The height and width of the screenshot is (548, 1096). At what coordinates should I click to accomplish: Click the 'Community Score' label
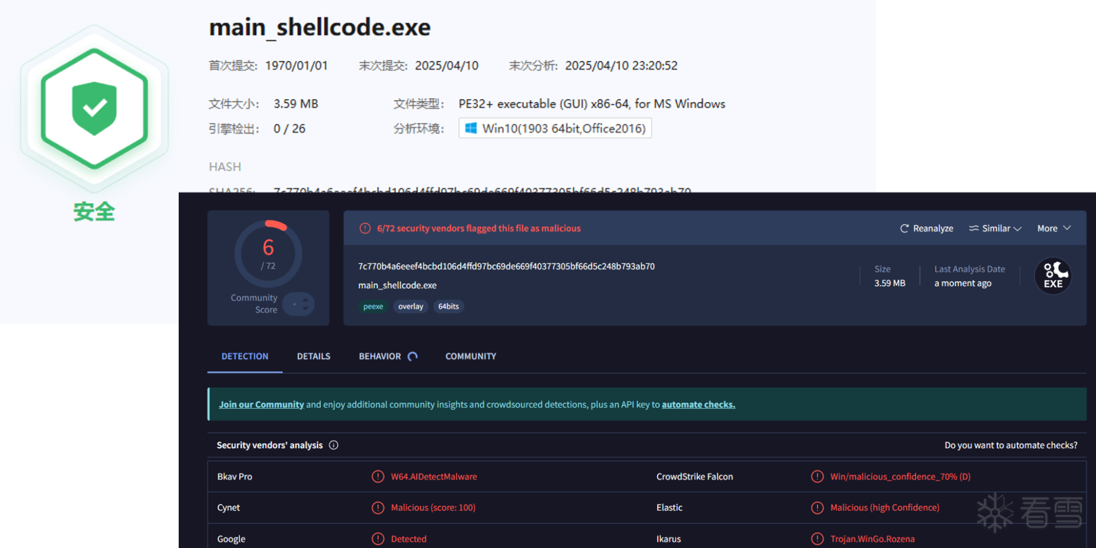pos(254,304)
